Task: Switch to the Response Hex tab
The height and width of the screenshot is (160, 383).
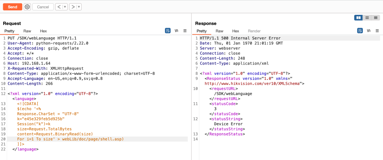Action: [x=235, y=31]
